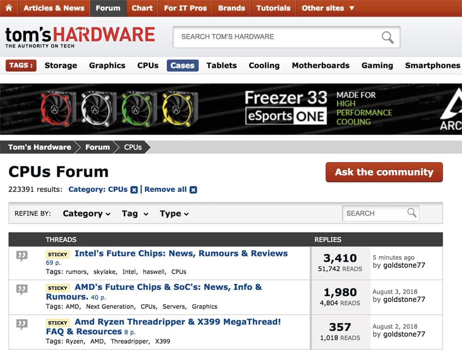Image resolution: width=462 pixels, height=350 pixels.
Task: Click the THREADS column header
Action: (61, 239)
